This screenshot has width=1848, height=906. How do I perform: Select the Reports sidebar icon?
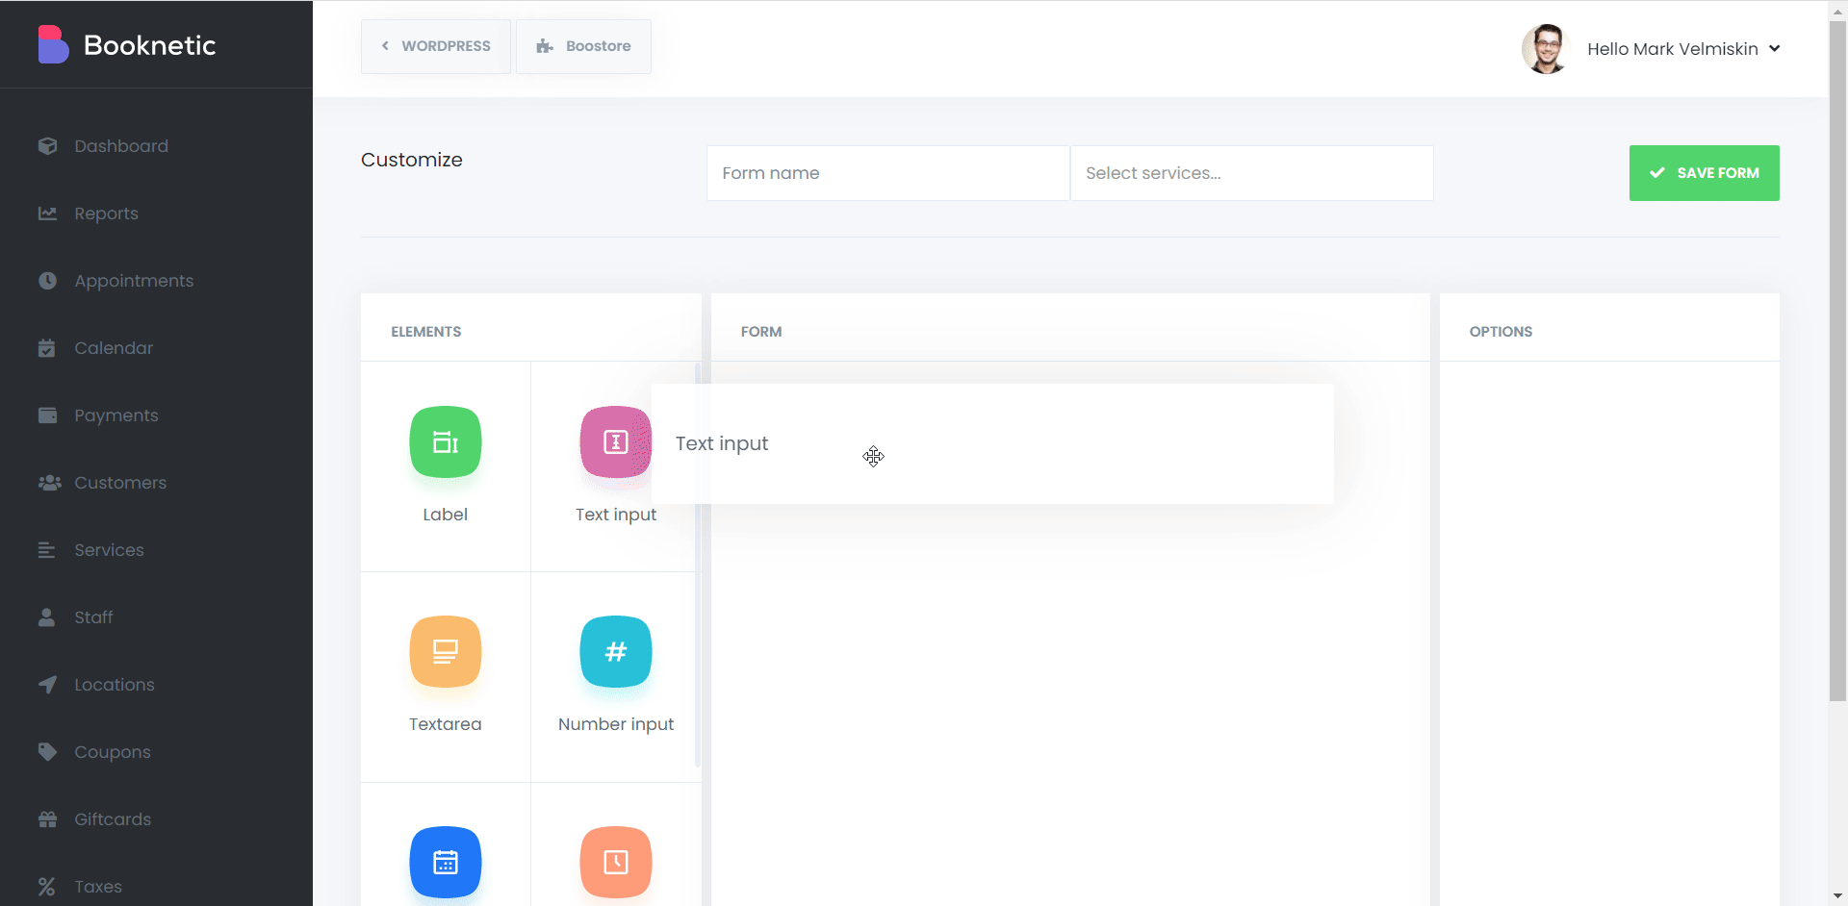coord(106,213)
